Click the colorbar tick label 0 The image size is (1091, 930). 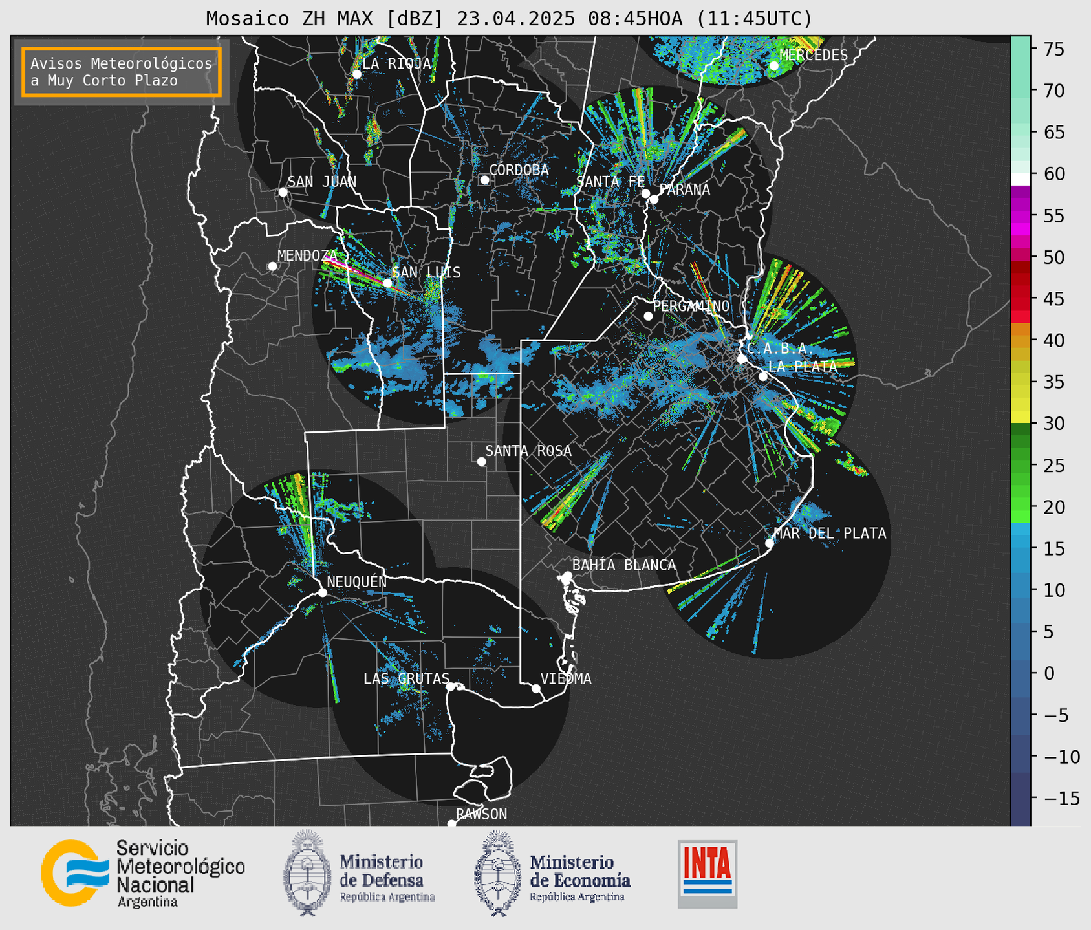(x=1049, y=674)
